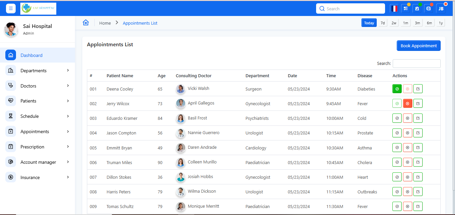Click the table Search input field
This screenshot has height=215, width=455.
[x=416, y=64]
